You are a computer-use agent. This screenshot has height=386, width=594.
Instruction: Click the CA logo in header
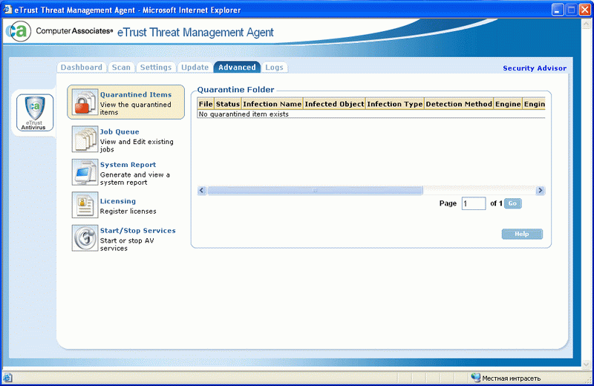click(18, 31)
